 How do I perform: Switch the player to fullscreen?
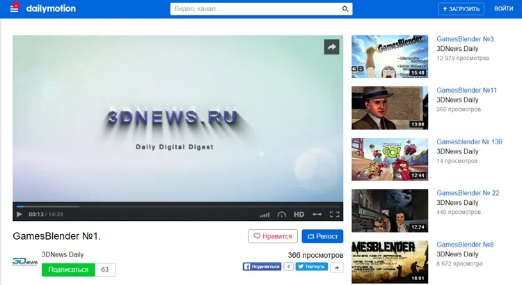[x=334, y=215]
